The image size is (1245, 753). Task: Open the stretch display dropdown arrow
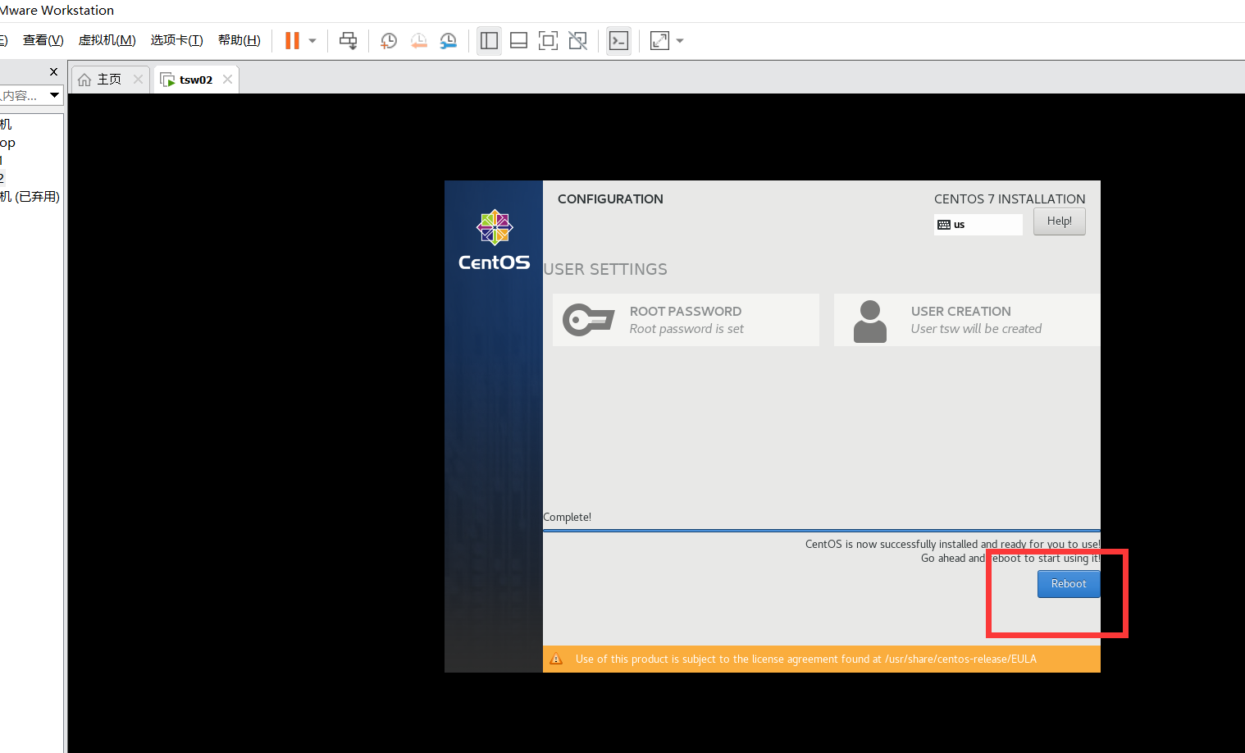tap(680, 40)
